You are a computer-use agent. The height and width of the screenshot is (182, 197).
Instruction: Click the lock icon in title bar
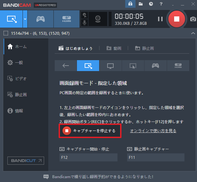point(130,4)
